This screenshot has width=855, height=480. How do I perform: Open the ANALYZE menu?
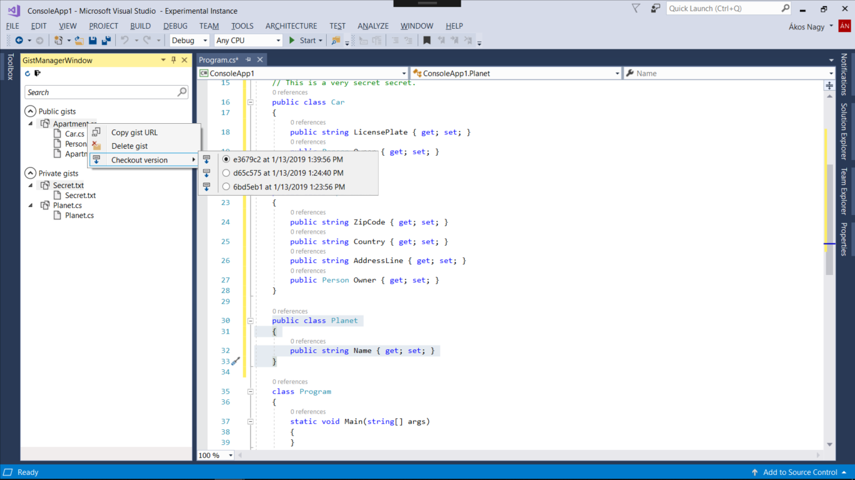pyautogui.click(x=373, y=26)
